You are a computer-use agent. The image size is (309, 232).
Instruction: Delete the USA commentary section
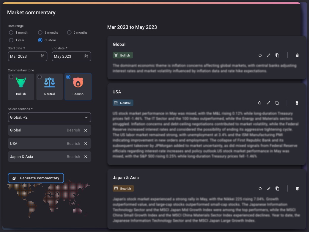tap(297, 103)
